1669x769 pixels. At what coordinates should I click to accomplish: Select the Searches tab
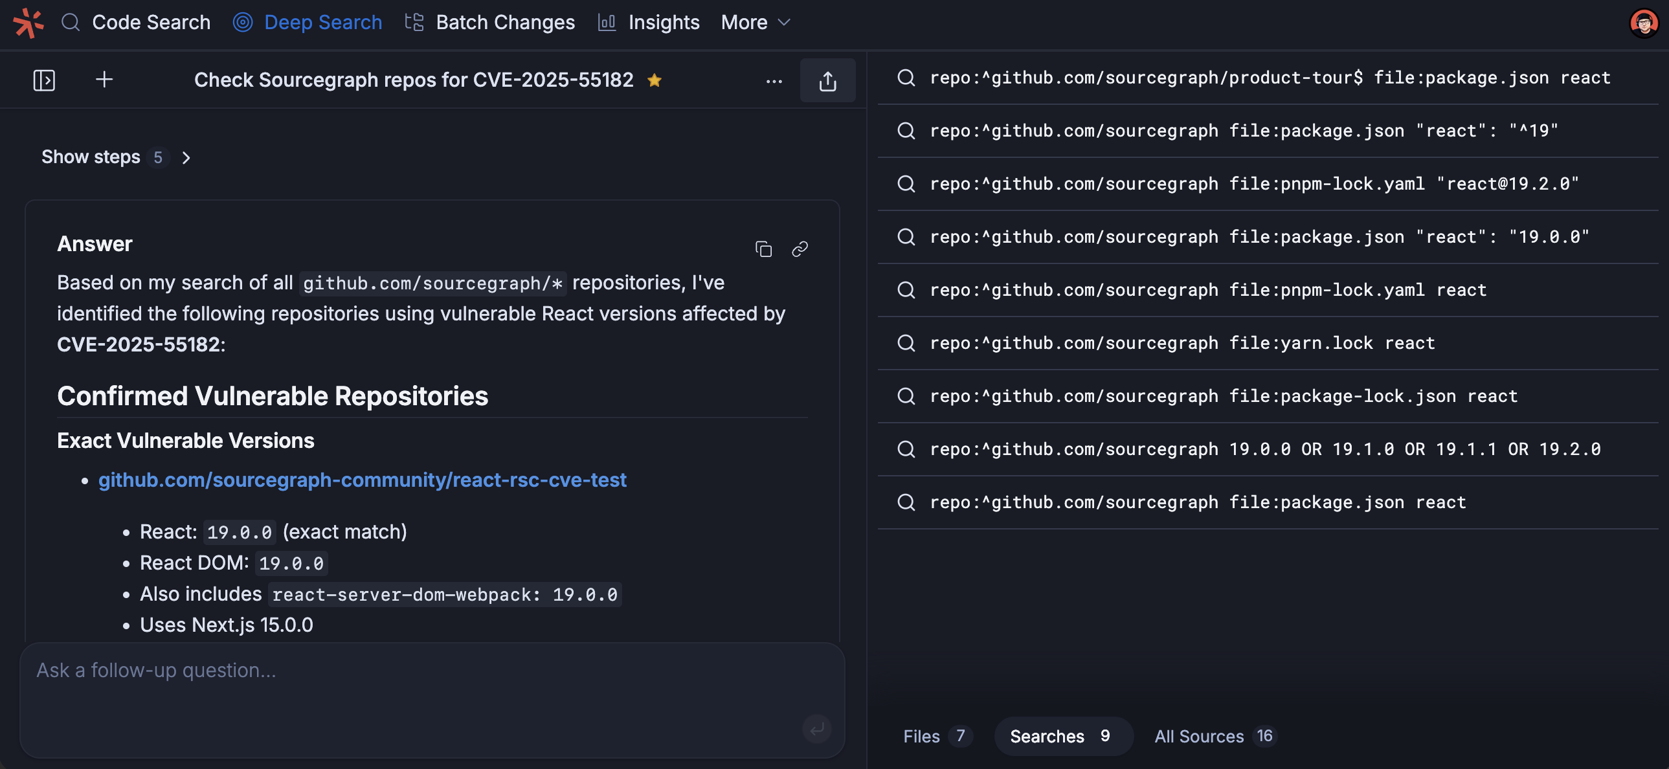[1062, 736]
